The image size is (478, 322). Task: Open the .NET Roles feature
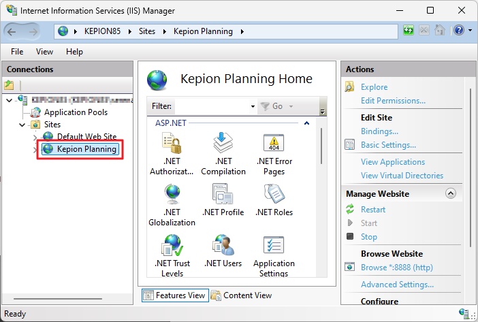point(274,200)
